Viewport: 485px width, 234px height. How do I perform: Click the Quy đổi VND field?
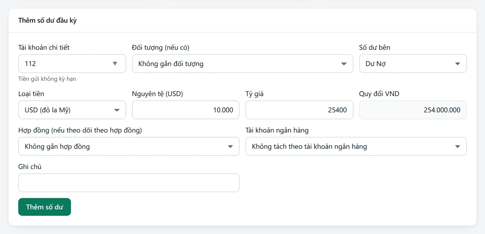tap(413, 110)
